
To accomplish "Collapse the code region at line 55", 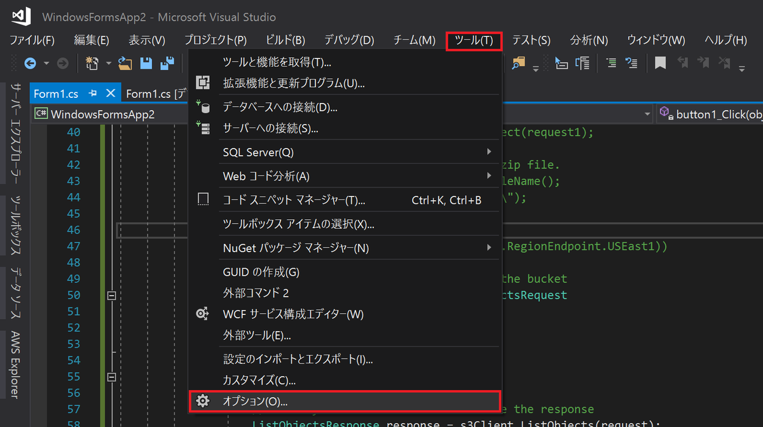I will pyautogui.click(x=113, y=377).
